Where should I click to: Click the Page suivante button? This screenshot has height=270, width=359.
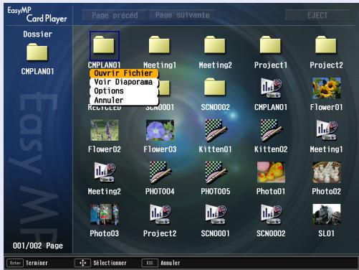183,15
